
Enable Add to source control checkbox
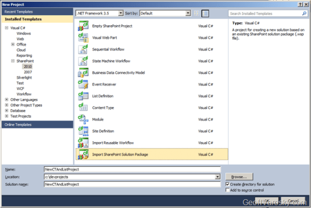tap(228, 190)
